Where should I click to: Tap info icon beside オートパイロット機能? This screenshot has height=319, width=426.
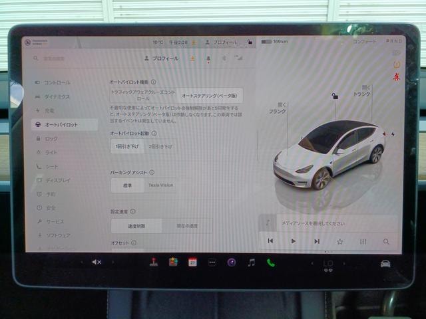click(153, 82)
